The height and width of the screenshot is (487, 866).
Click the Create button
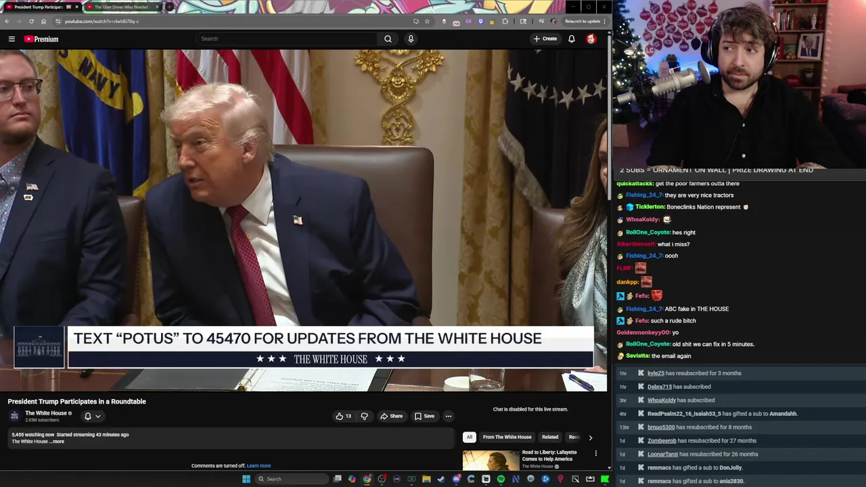coord(545,39)
